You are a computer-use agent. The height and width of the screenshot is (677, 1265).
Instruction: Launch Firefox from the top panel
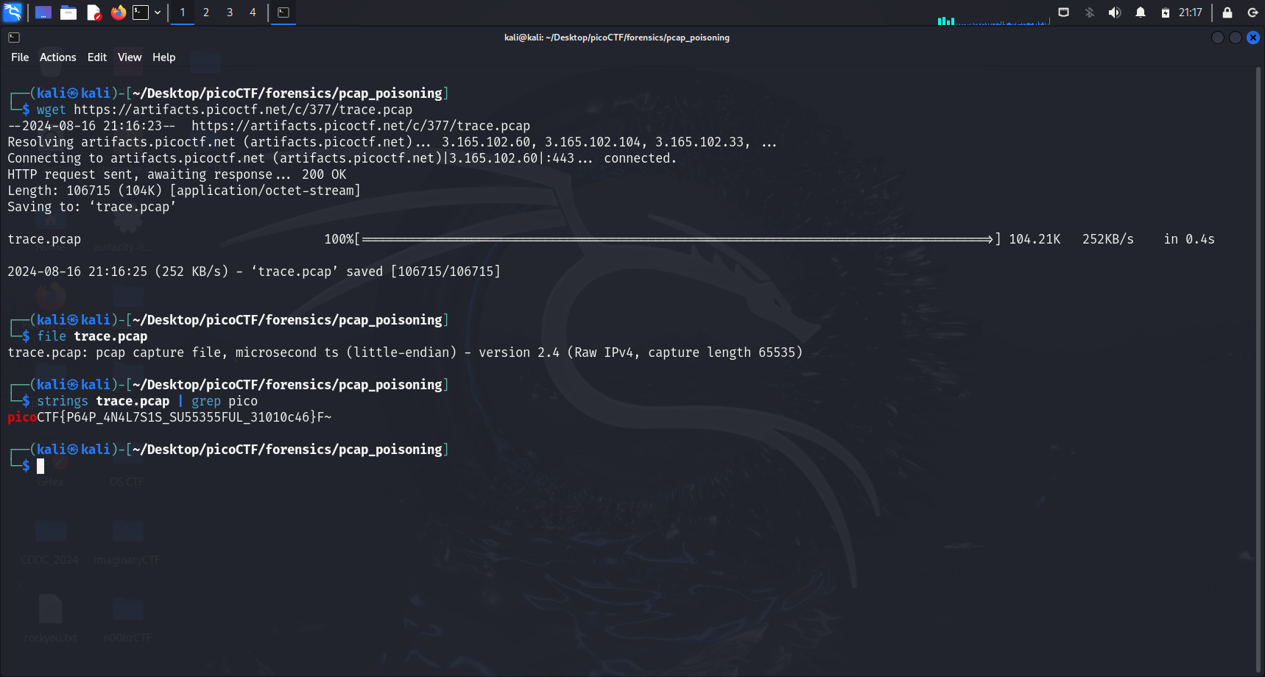pyautogui.click(x=118, y=13)
